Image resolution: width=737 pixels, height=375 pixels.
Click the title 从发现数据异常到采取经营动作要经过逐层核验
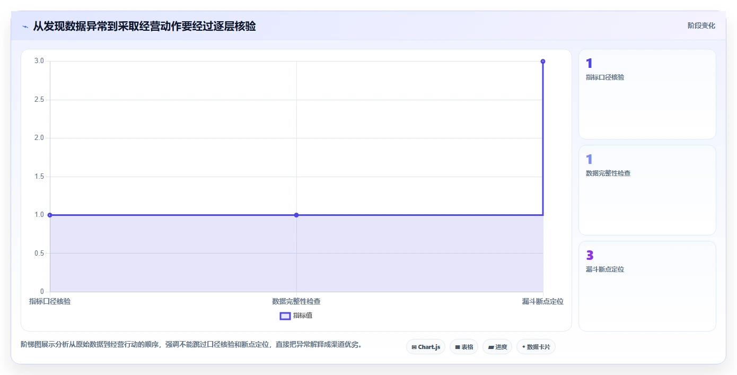coord(144,26)
